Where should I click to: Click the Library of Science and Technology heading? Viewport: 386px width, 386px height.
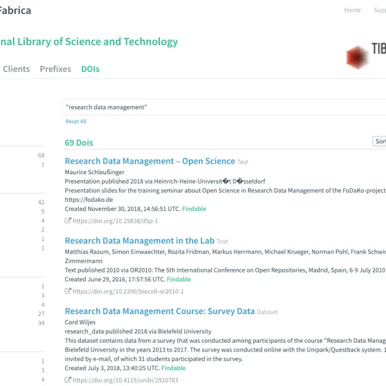pyautogui.click(x=89, y=42)
